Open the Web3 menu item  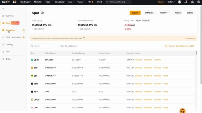[x=99, y=2]
